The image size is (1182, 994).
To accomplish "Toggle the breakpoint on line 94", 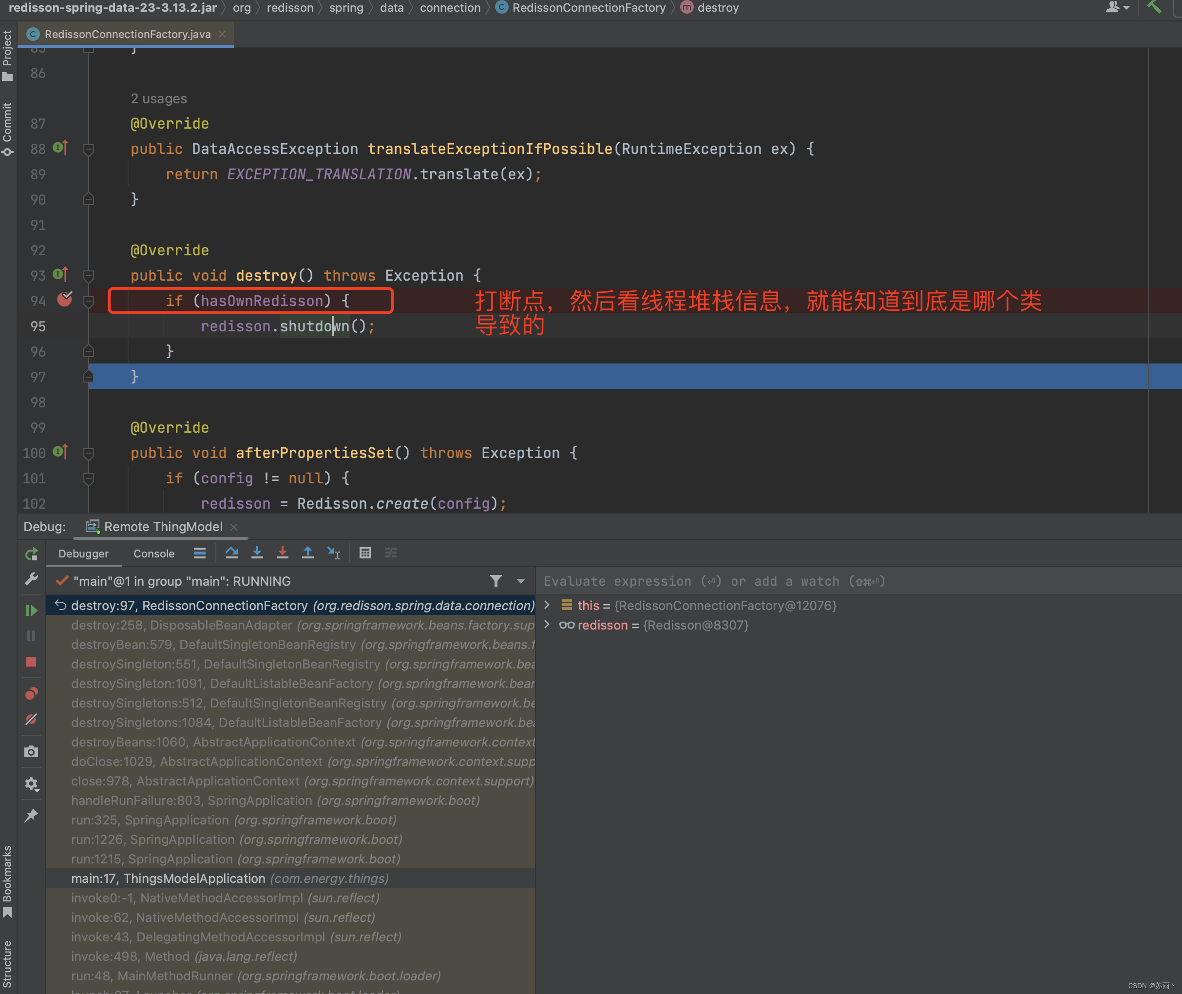I will (65, 299).
